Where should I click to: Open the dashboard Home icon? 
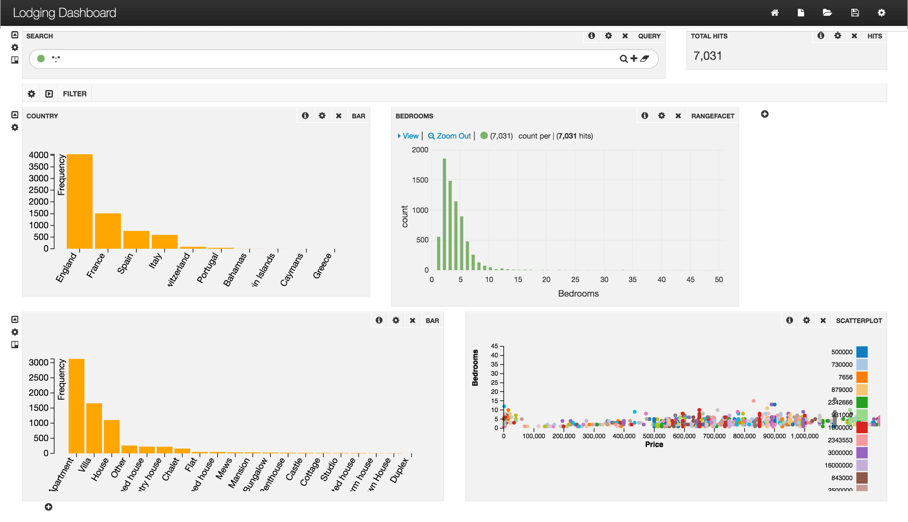(x=774, y=13)
